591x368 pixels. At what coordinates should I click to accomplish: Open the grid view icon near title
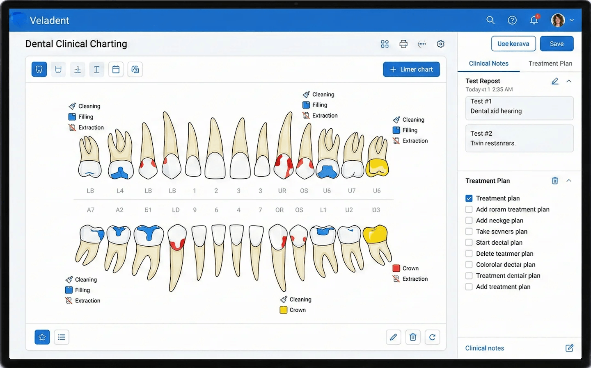point(385,44)
